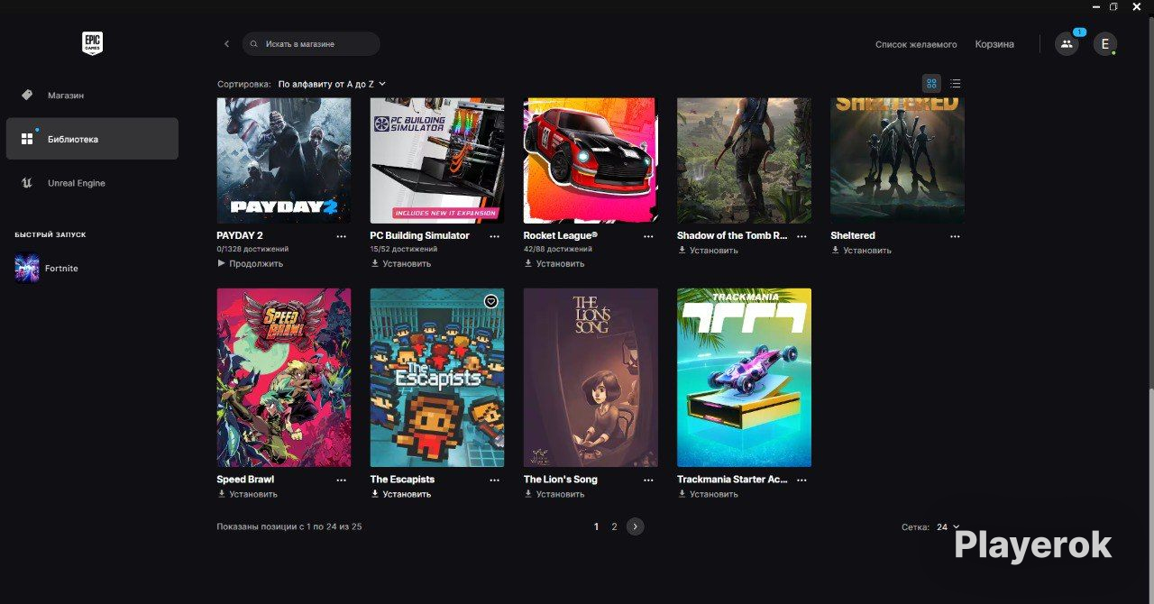Click 0/1328 достижений under PAYDAY 2
The height and width of the screenshot is (604, 1154).
tap(252, 249)
